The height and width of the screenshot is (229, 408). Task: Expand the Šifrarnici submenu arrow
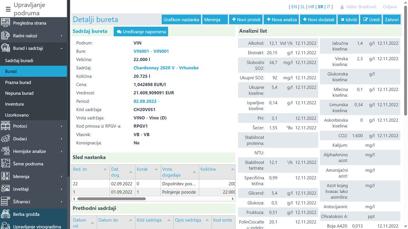tap(61, 202)
